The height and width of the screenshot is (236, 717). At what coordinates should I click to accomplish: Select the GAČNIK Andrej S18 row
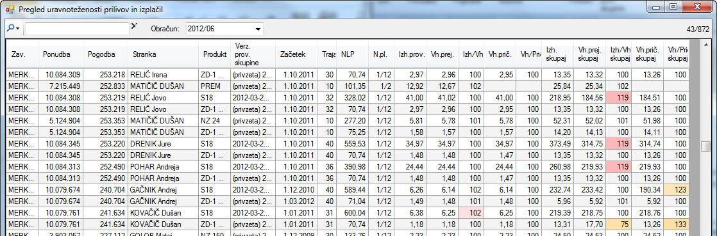coord(348,189)
